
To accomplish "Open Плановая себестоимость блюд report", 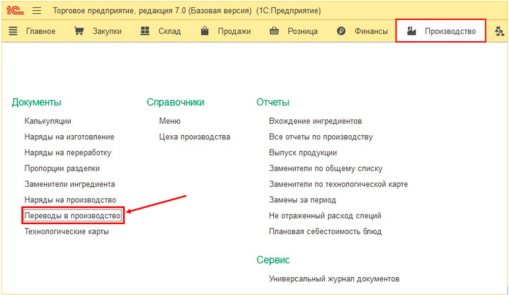I will (x=325, y=232).
